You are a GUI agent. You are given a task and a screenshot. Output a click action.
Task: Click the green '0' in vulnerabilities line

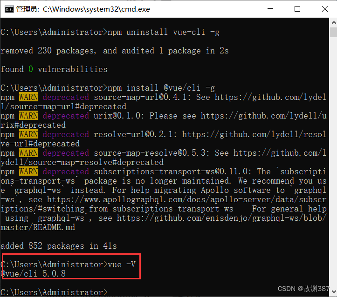(31, 69)
